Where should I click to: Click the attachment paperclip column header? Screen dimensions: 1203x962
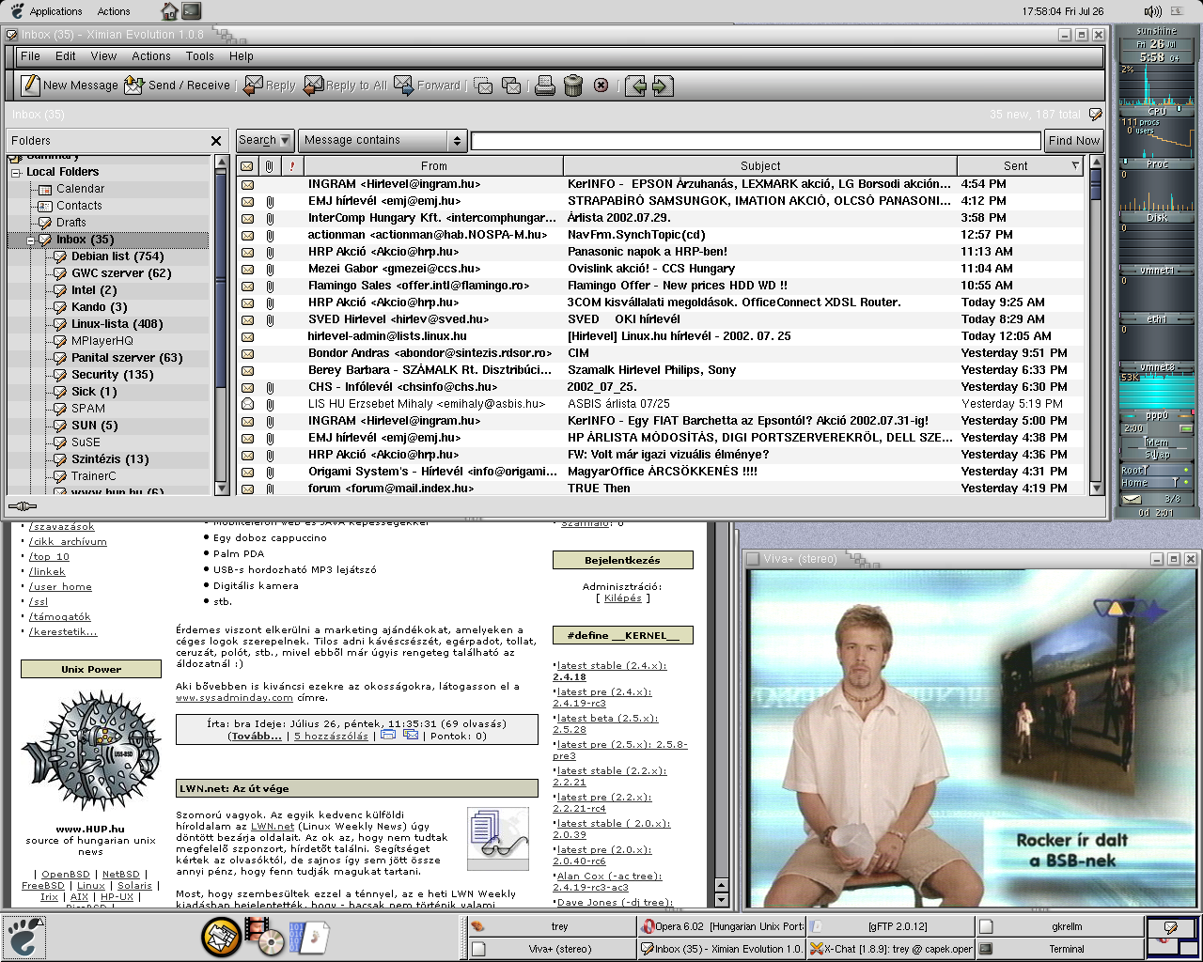tap(270, 166)
